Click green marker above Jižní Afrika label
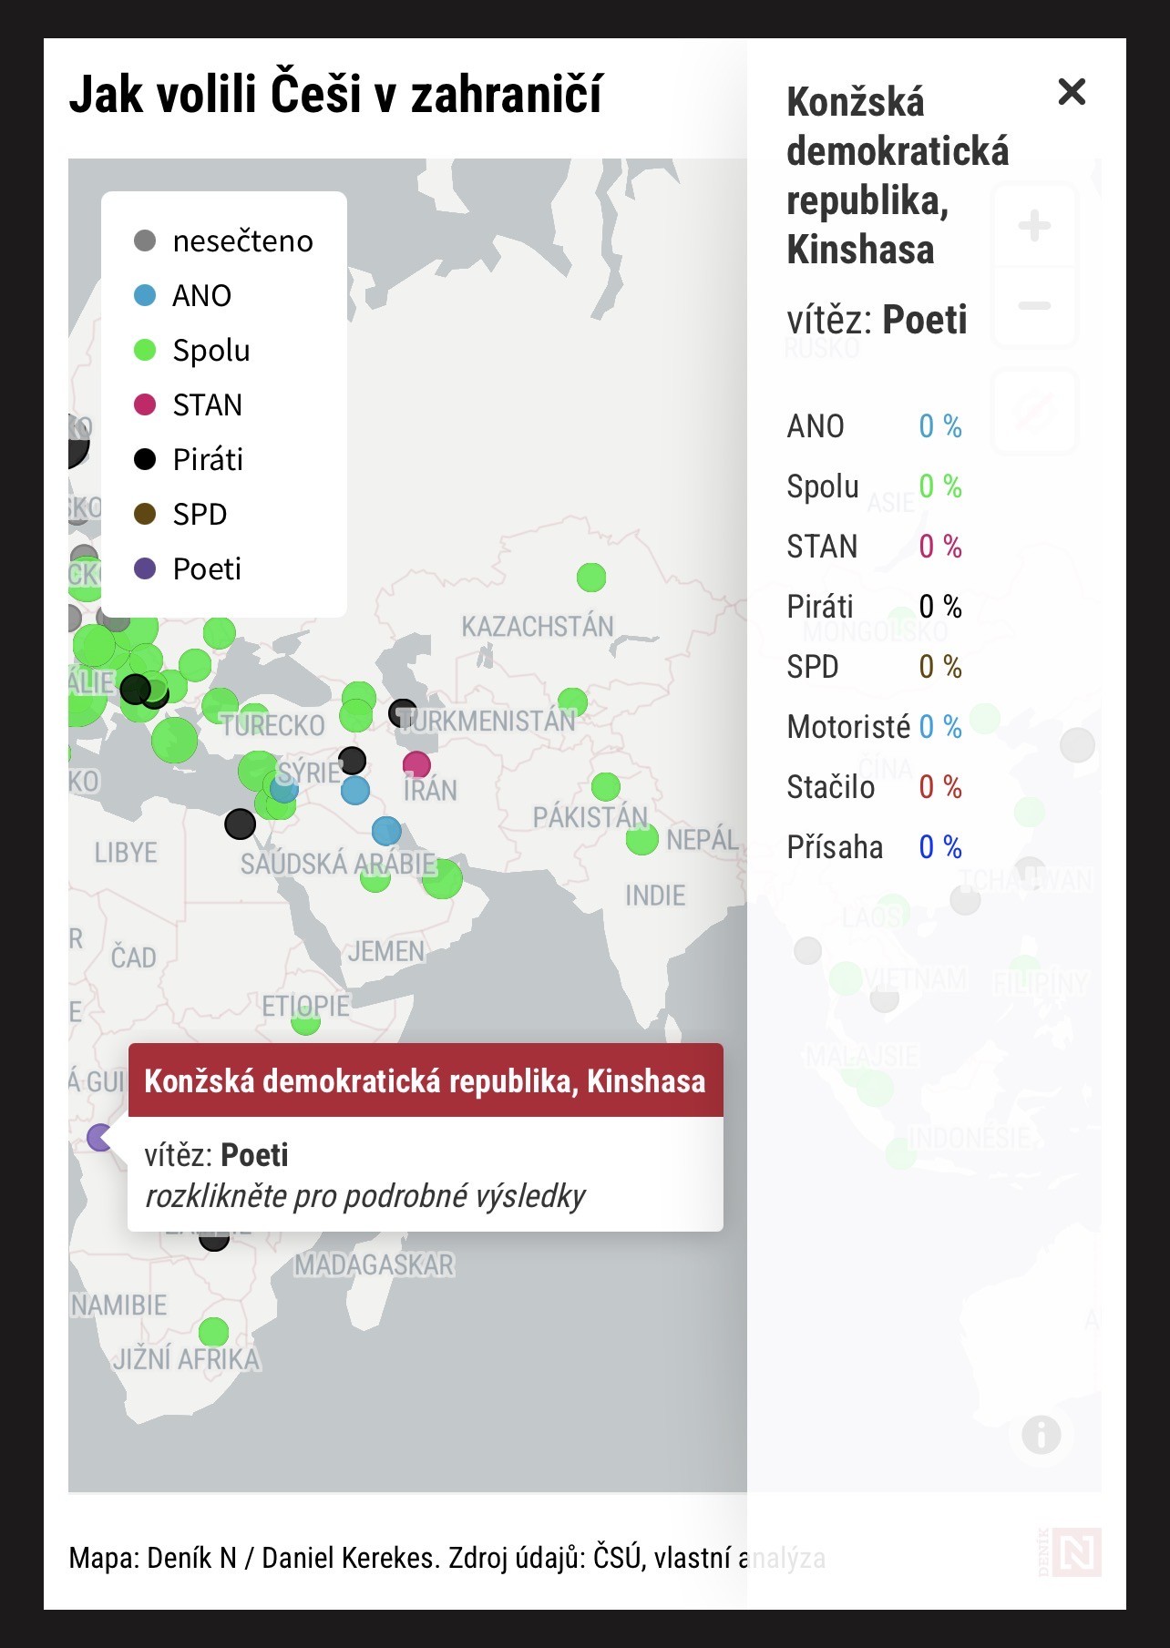1170x1648 pixels. (213, 1332)
